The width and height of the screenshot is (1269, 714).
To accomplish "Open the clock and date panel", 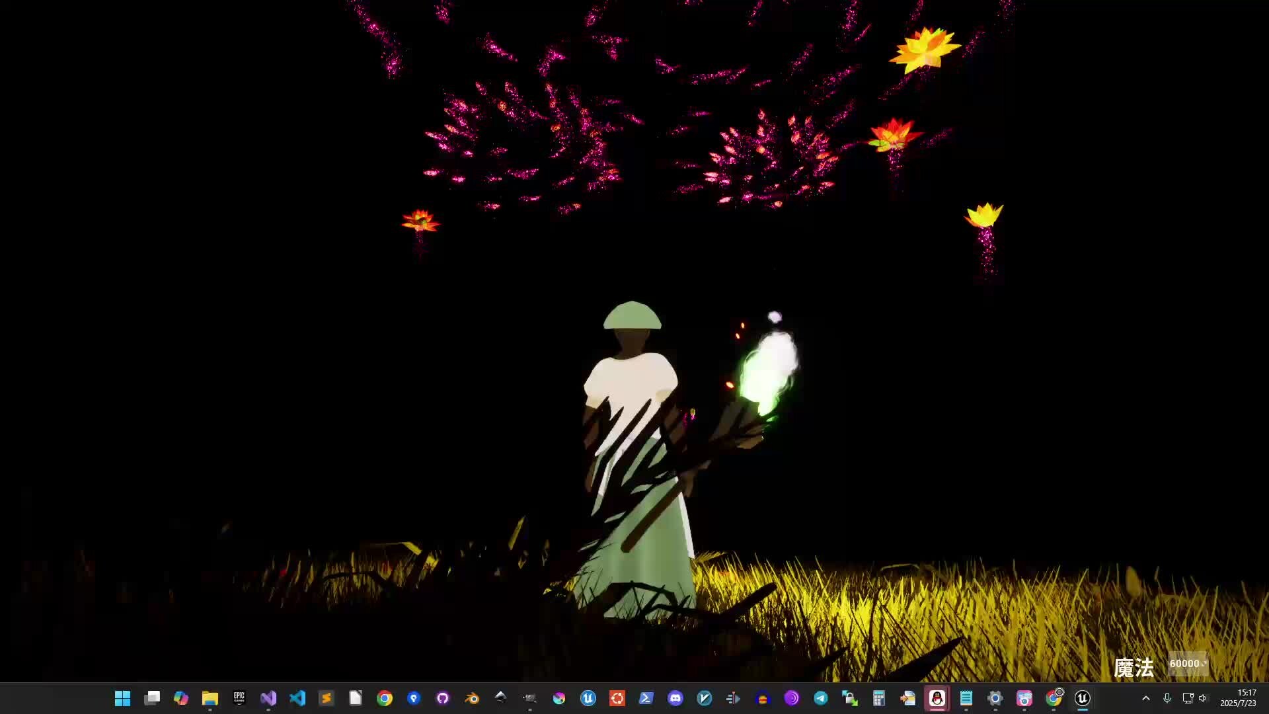I will pos(1238,698).
